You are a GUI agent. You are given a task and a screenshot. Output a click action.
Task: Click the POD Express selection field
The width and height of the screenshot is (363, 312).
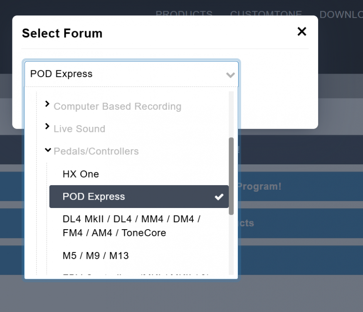125,74
